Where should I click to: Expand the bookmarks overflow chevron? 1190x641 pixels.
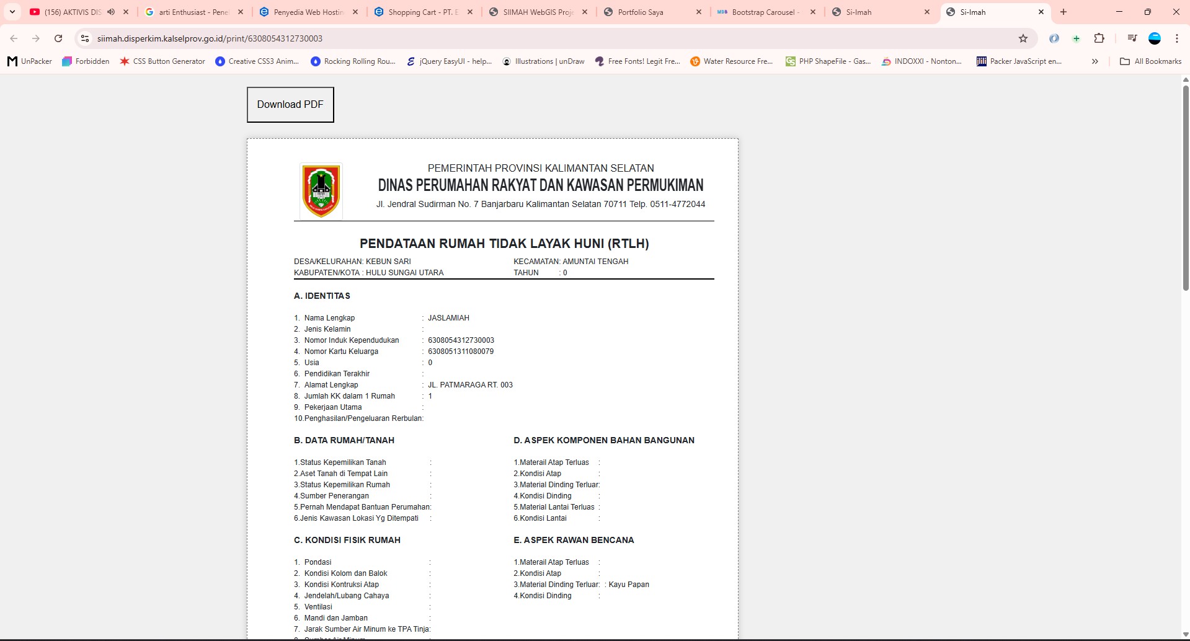point(1095,61)
